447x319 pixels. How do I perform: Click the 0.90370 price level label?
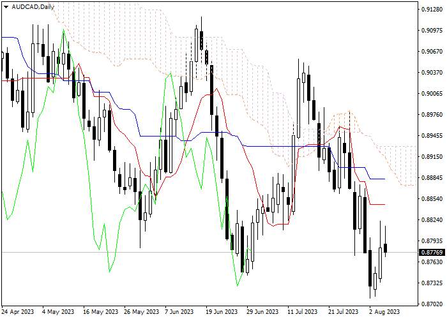click(x=433, y=72)
